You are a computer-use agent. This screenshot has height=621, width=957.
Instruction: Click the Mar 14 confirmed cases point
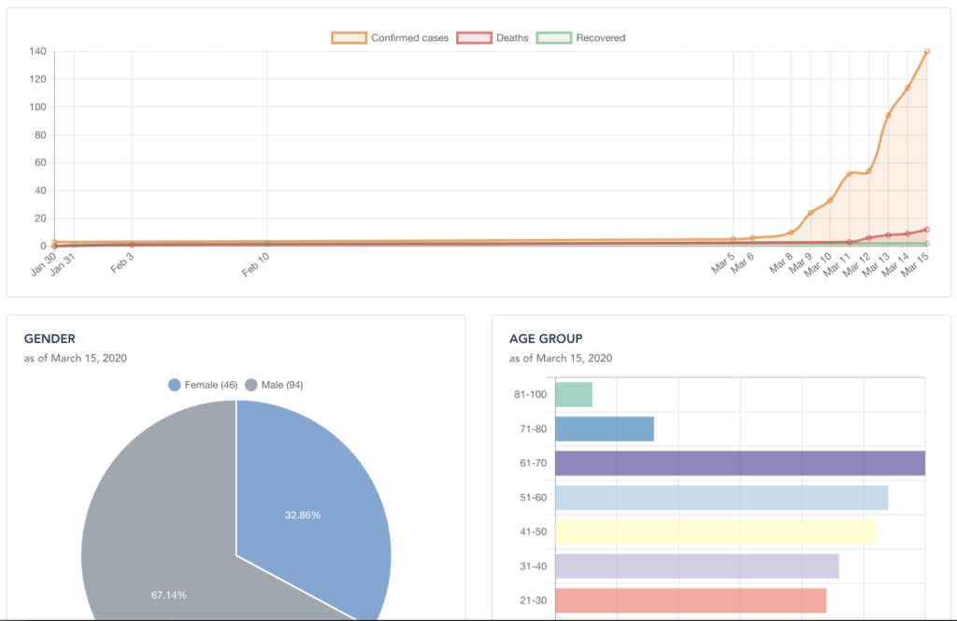(907, 88)
